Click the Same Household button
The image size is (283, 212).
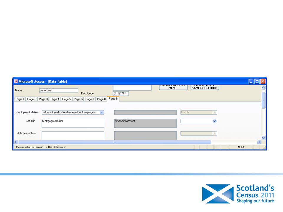(205, 87)
